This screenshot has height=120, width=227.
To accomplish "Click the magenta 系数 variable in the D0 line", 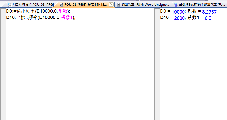I will pyautogui.click(x=63, y=12).
